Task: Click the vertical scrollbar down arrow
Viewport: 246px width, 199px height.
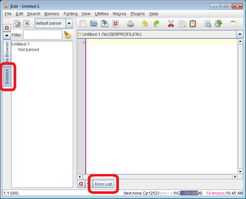Action: 240,171
